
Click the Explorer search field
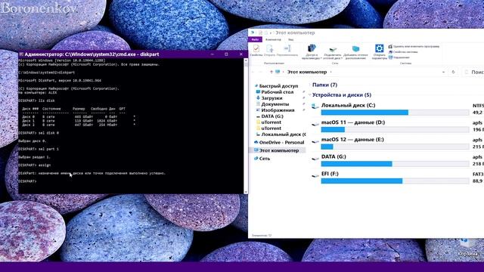pyautogui.click(x=473, y=72)
